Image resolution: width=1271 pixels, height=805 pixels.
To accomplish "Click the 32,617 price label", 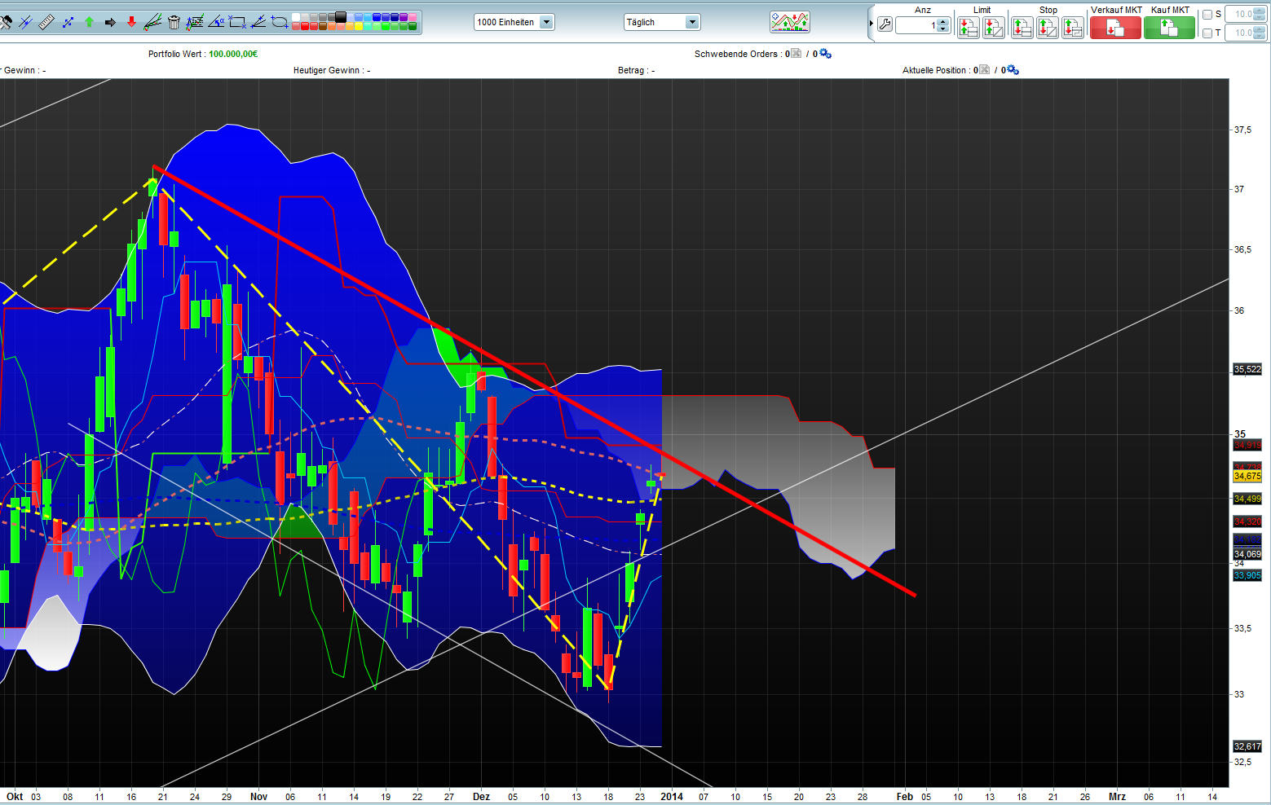I will [1247, 746].
